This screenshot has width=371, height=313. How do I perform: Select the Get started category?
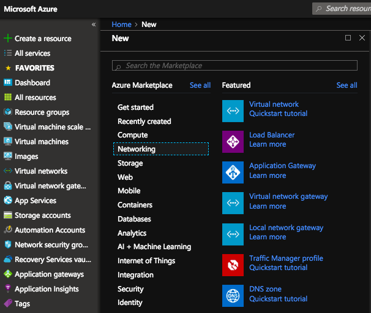[x=135, y=107]
